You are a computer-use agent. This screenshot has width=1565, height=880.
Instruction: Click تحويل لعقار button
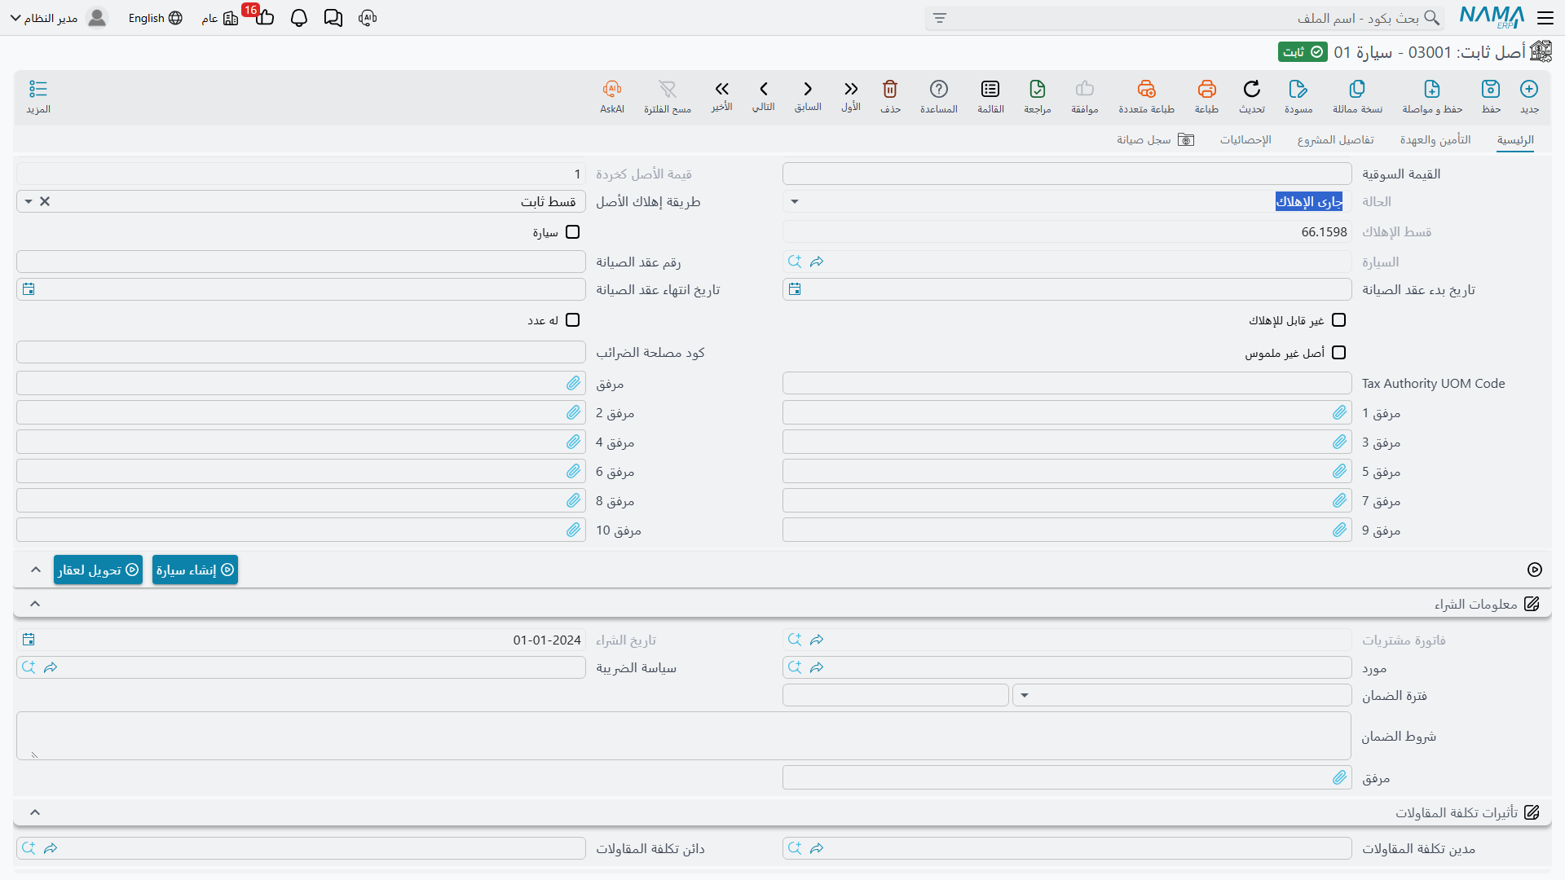tap(98, 570)
